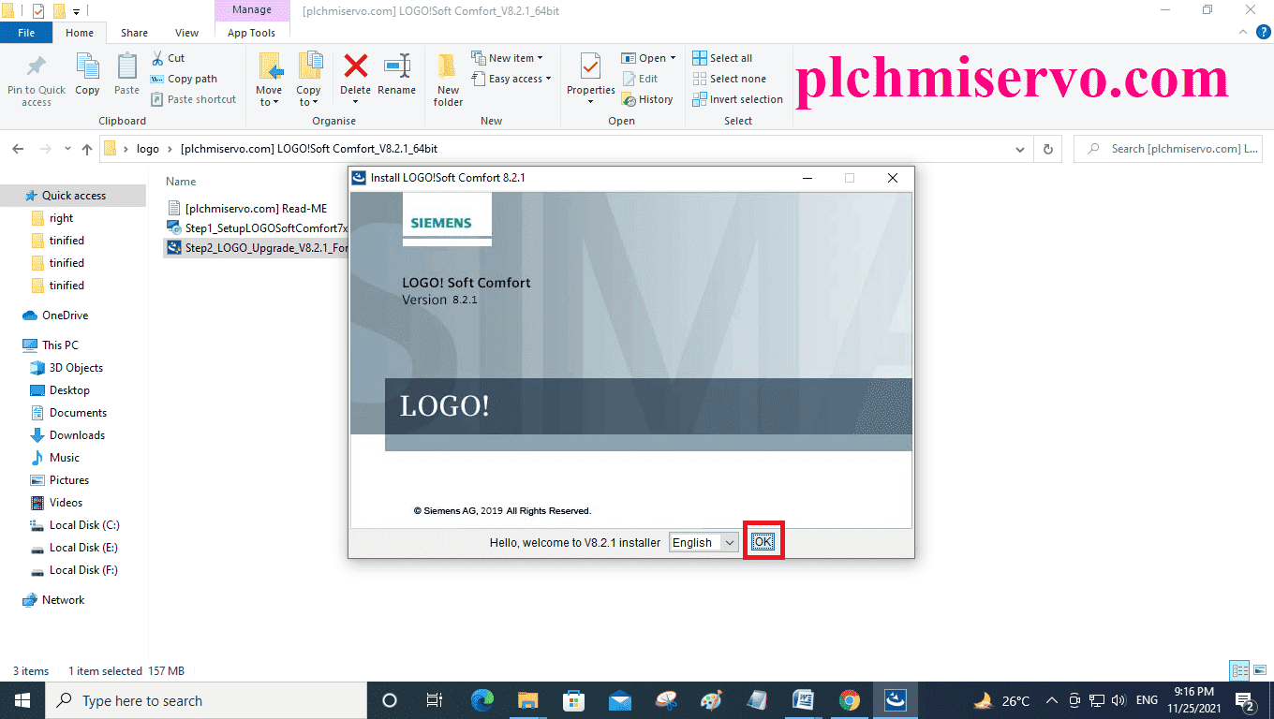The image size is (1274, 719).
Task: Click the Windows Start button
Action: (x=22, y=700)
